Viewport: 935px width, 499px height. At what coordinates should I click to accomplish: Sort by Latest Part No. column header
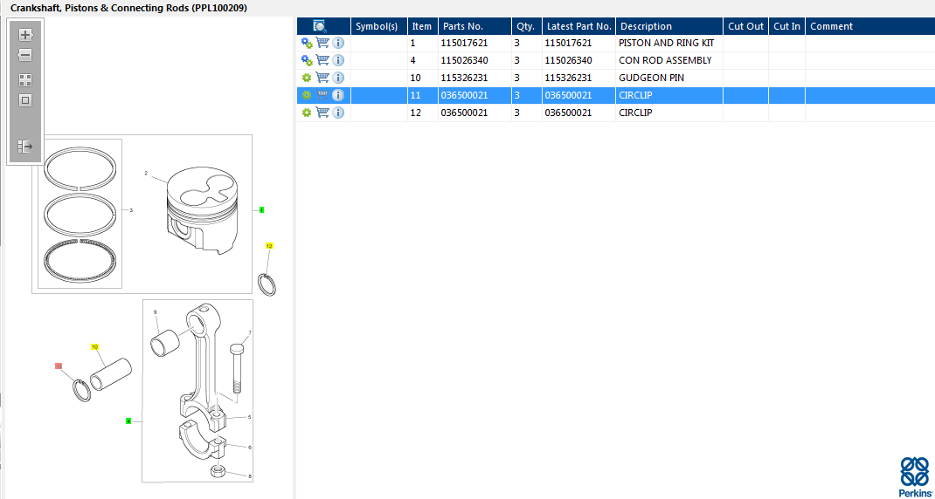click(x=579, y=26)
